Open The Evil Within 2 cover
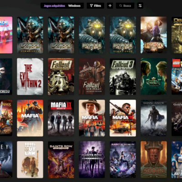Image resolution: width=182 pixels, height=182 pixels. pos(30,76)
